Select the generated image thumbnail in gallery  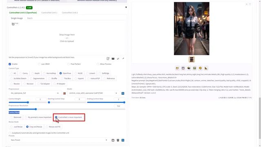[192, 60]
